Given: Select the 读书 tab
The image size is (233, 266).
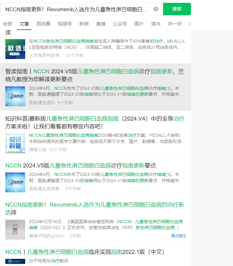Looking at the screenshot, I should [x=156, y=24].
